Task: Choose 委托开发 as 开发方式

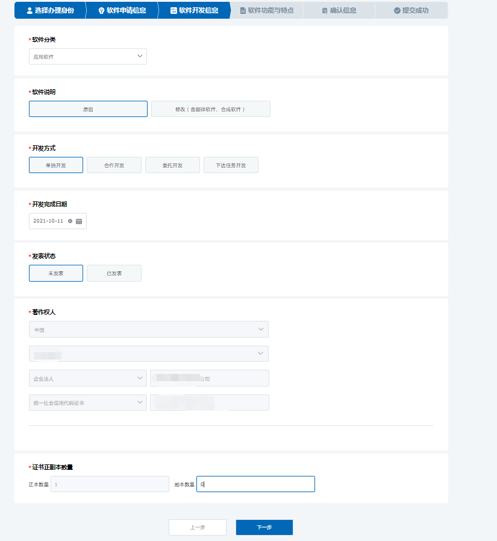Action: 172,165
